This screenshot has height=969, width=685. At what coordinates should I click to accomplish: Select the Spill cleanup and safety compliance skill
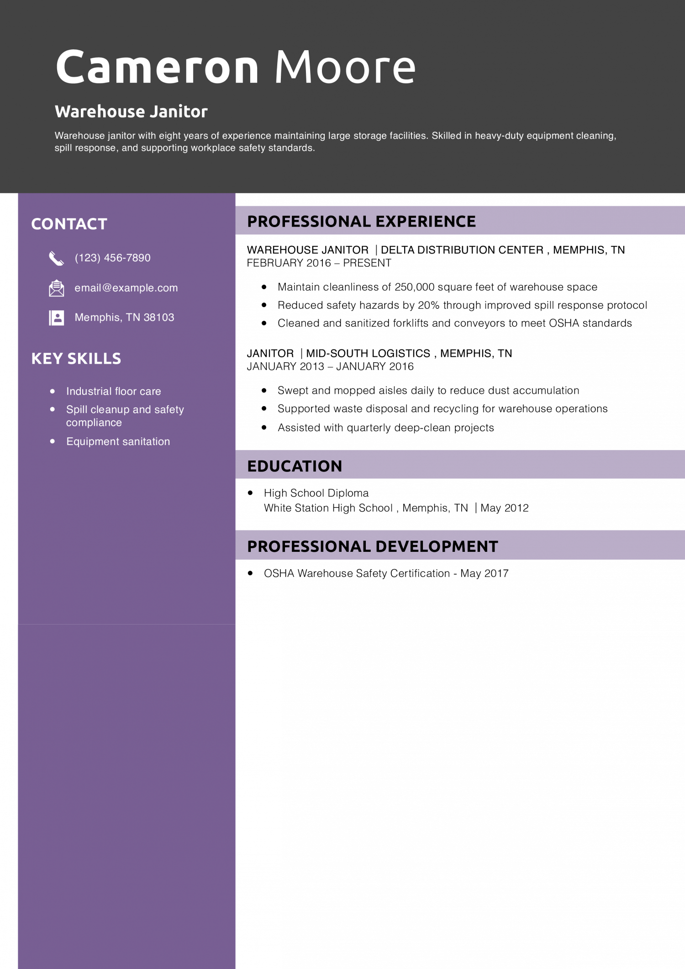coord(125,416)
